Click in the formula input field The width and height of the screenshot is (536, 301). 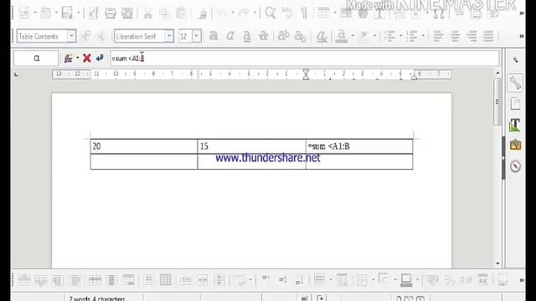[x=304, y=59]
